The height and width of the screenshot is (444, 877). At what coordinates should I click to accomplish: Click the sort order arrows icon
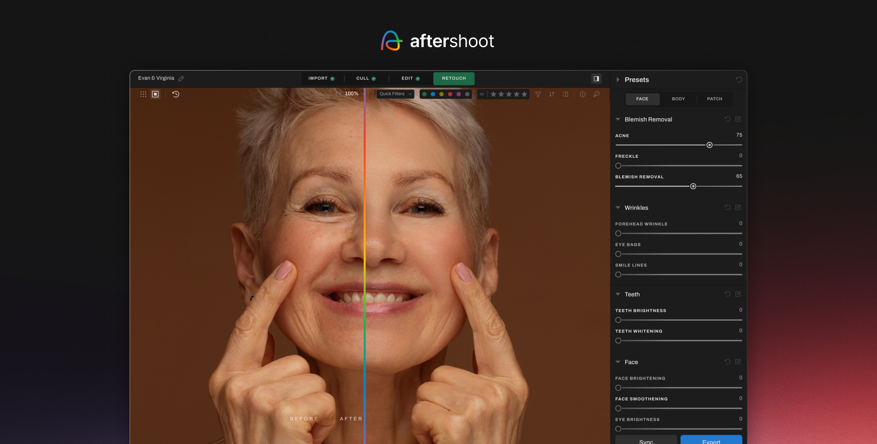tap(552, 94)
